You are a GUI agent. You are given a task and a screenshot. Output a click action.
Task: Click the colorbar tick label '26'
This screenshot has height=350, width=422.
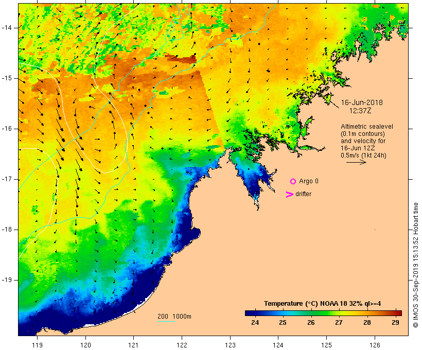click(311, 322)
